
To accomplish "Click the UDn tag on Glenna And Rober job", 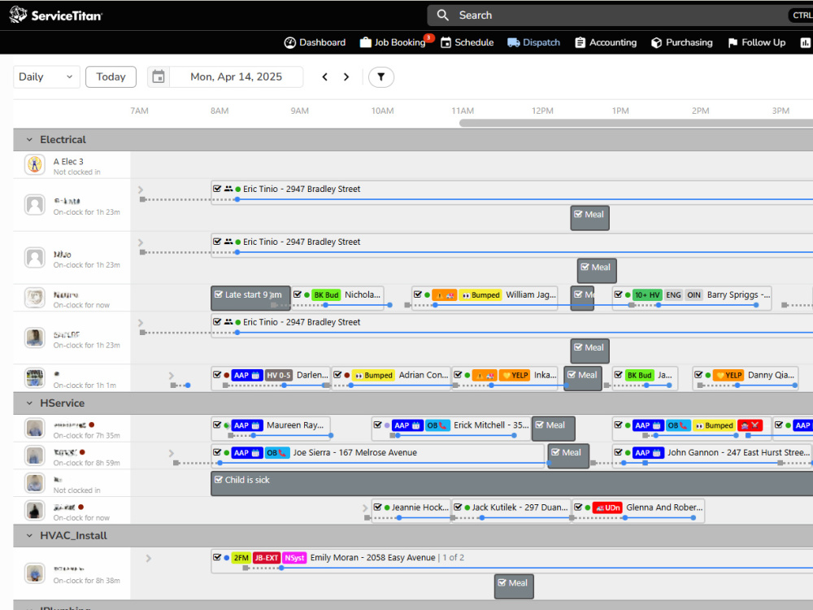I will 606,508.
